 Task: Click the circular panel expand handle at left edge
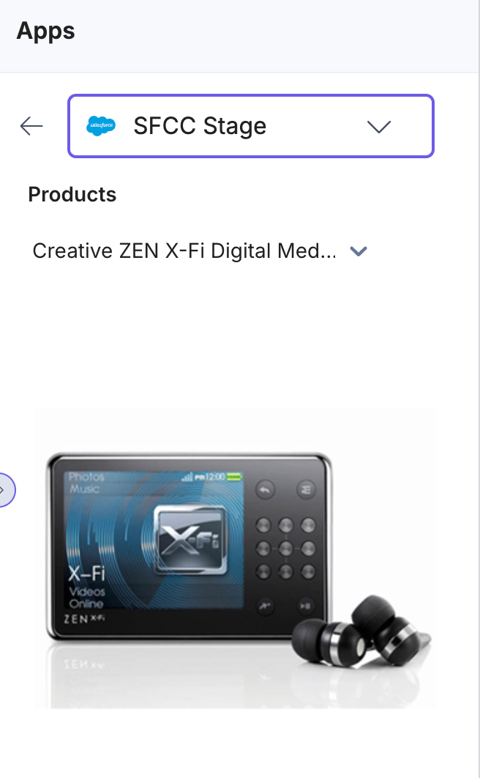[x=5, y=490]
